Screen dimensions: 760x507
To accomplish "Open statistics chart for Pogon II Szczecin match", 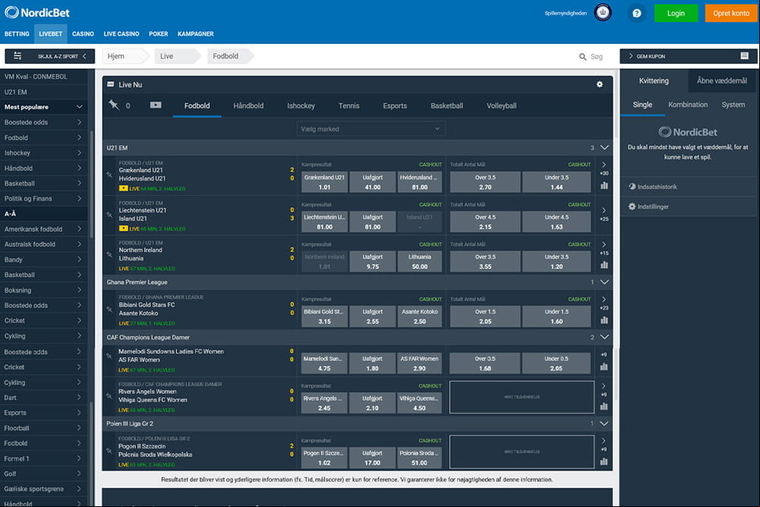I will pyautogui.click(x=604, y=461).
